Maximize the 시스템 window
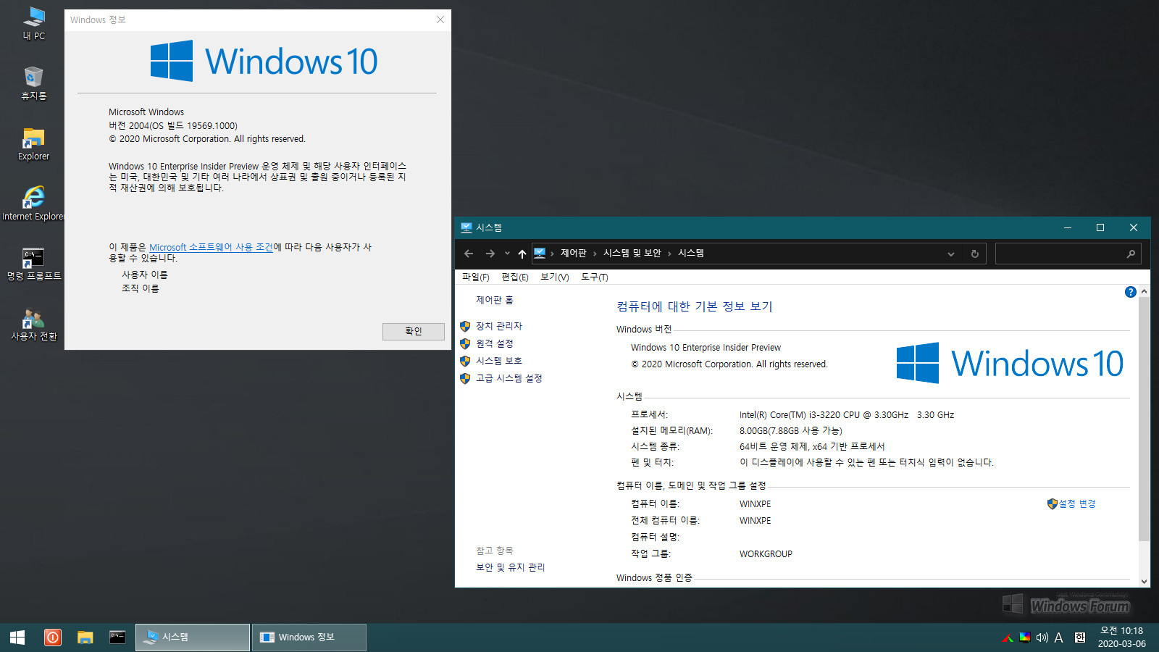This screenshot has height=652, width=1159. point(1100,227)
